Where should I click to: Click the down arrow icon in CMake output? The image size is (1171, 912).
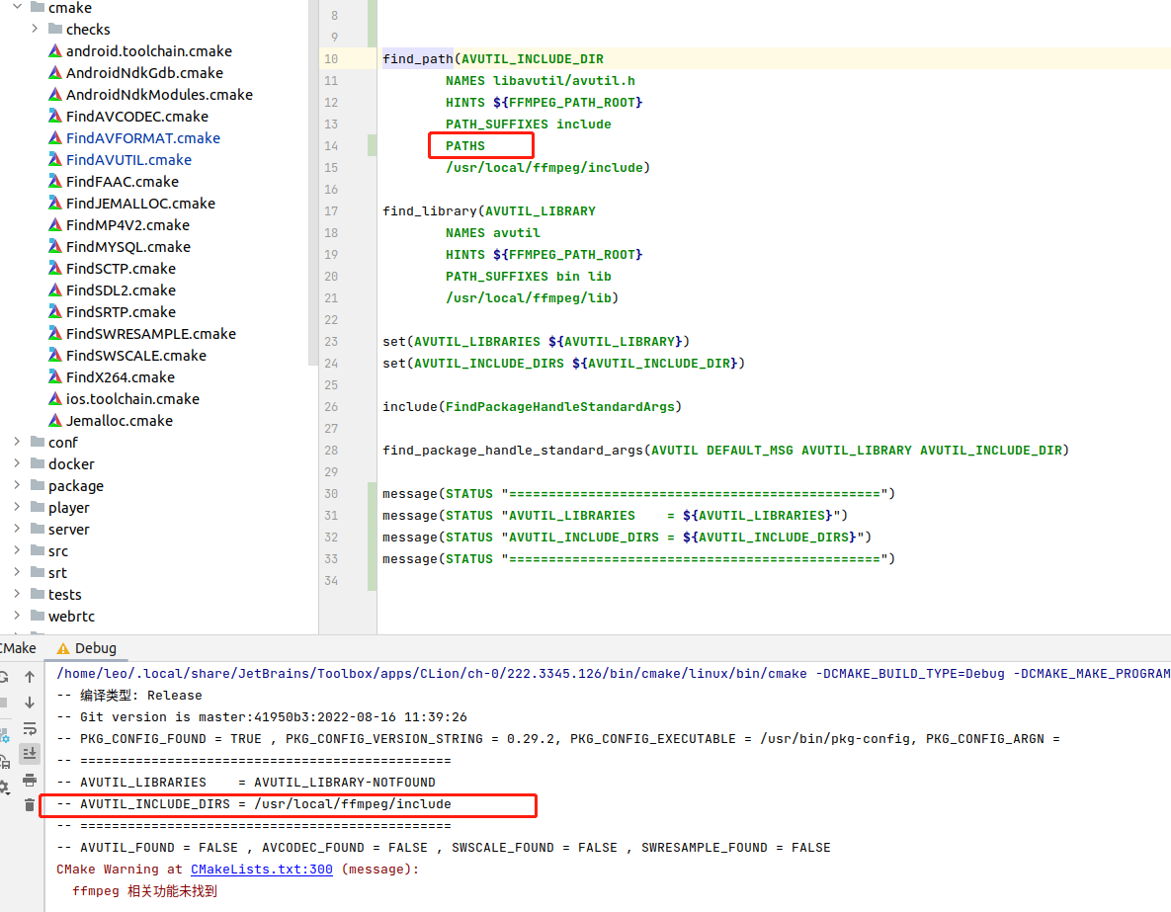pos(29,703)
